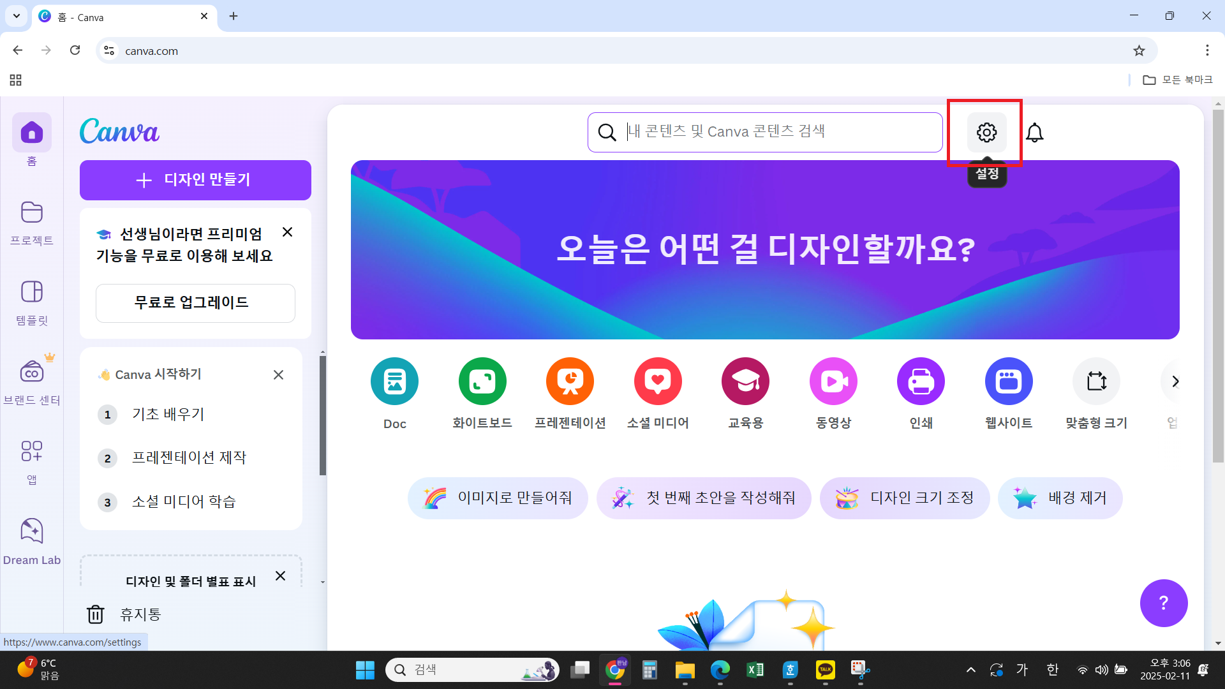The width and height of the screenshot is (1225, 689).
Task: Click the content search input field
Action: [765, 131]
